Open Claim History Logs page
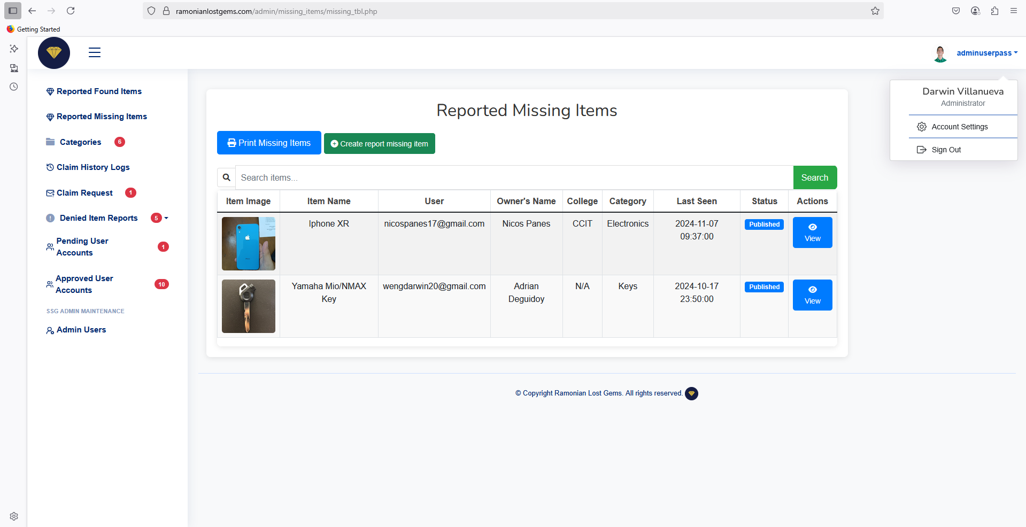 pos(93,167)
